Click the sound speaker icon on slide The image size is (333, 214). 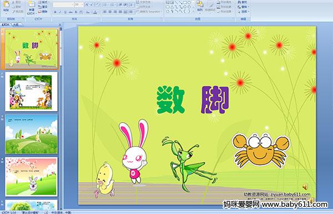point(305,187)
